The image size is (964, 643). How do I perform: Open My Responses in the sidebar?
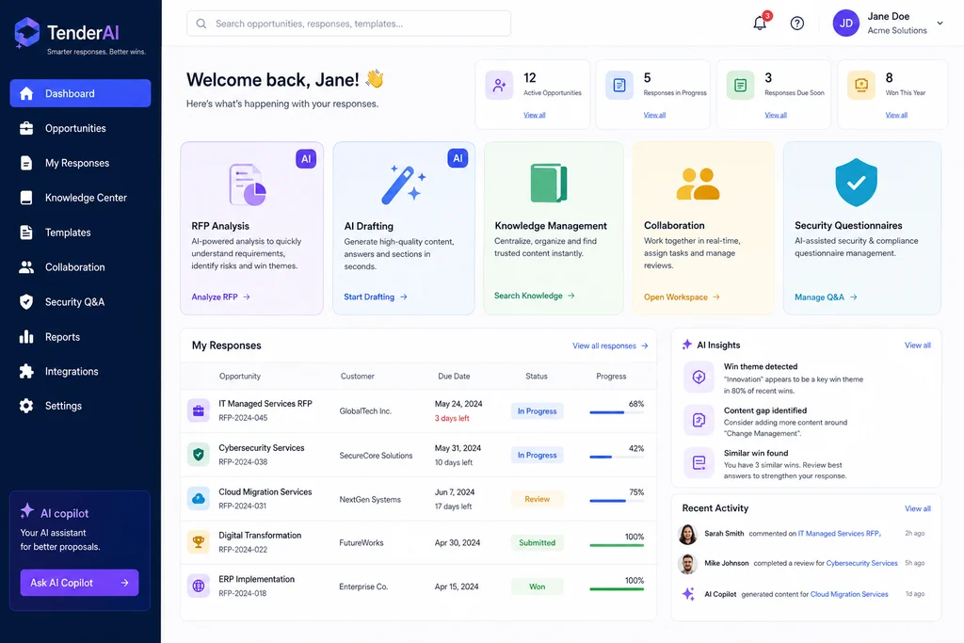(x=80, y=163)
